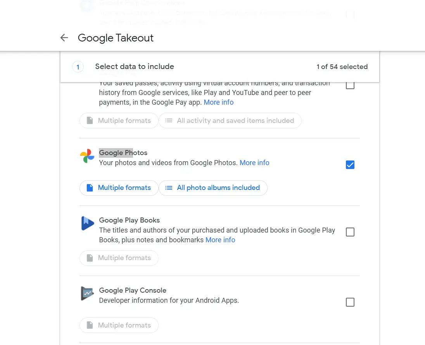Viewport: 425px width, 345px height.
Task: Click the Google Play Books product name
Action: click(x=129, y=220)
